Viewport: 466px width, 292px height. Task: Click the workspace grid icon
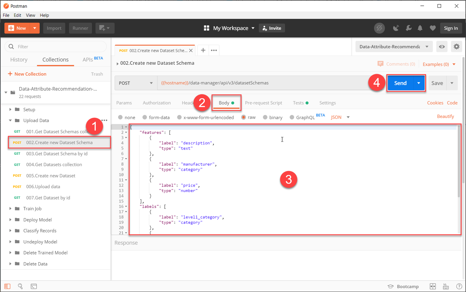(x=206, y=28)
